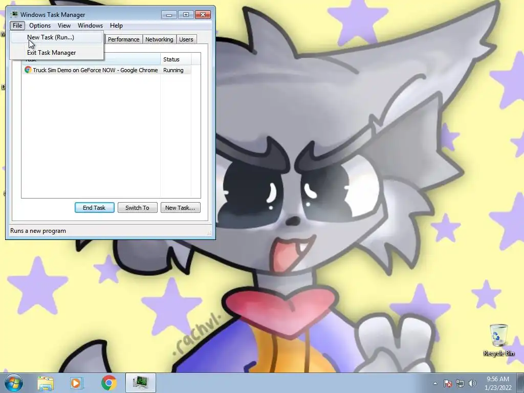Open the Options menu
The image size is (524, 393).
click(x=40, y=26)
